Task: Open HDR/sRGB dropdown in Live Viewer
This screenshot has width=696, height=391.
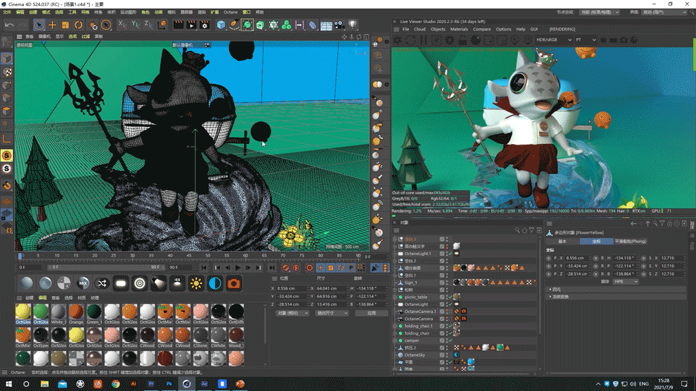Action: [x=553, y=40]
